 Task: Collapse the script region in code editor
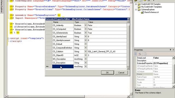coord(8,38)
